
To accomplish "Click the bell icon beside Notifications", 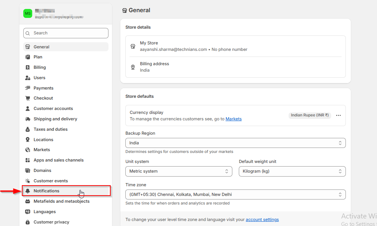I will pyautogui.click(x=28, y=191).
